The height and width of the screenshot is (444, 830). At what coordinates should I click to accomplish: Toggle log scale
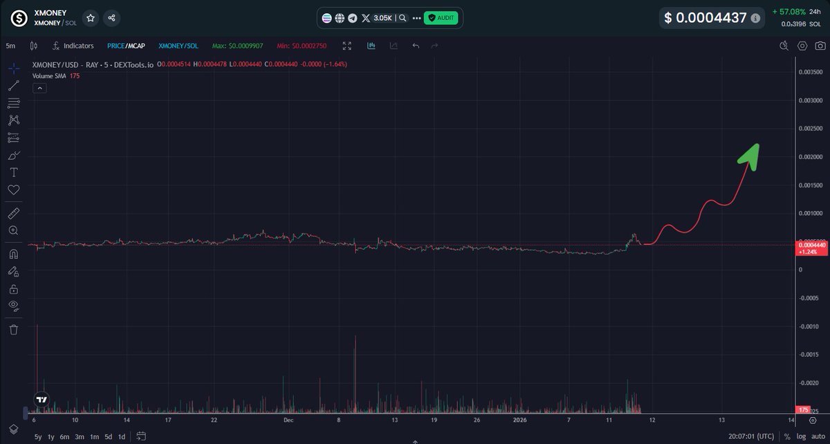click(x=800, y=436)
